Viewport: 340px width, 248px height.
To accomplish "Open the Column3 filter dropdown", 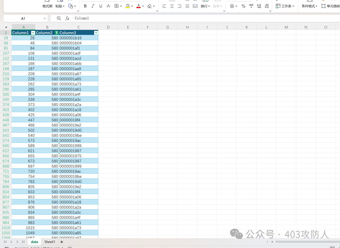I will click(x=96, y=33).
